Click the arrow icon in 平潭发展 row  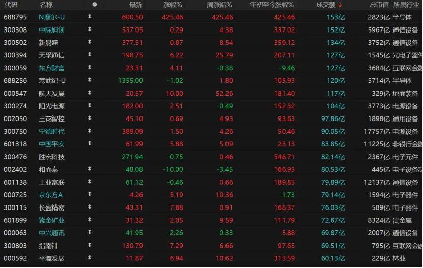pos(90,258)
